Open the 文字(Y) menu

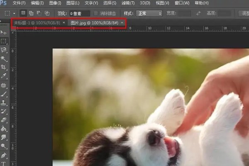[x=91, y=3]
